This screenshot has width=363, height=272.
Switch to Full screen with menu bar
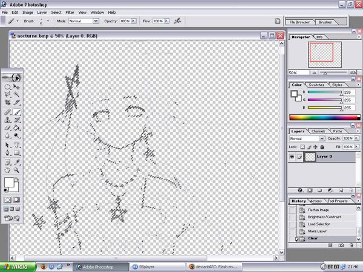(12, 209)
